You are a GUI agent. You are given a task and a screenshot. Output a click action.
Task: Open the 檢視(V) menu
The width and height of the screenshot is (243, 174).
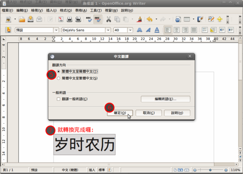click(x=37, y=10)
